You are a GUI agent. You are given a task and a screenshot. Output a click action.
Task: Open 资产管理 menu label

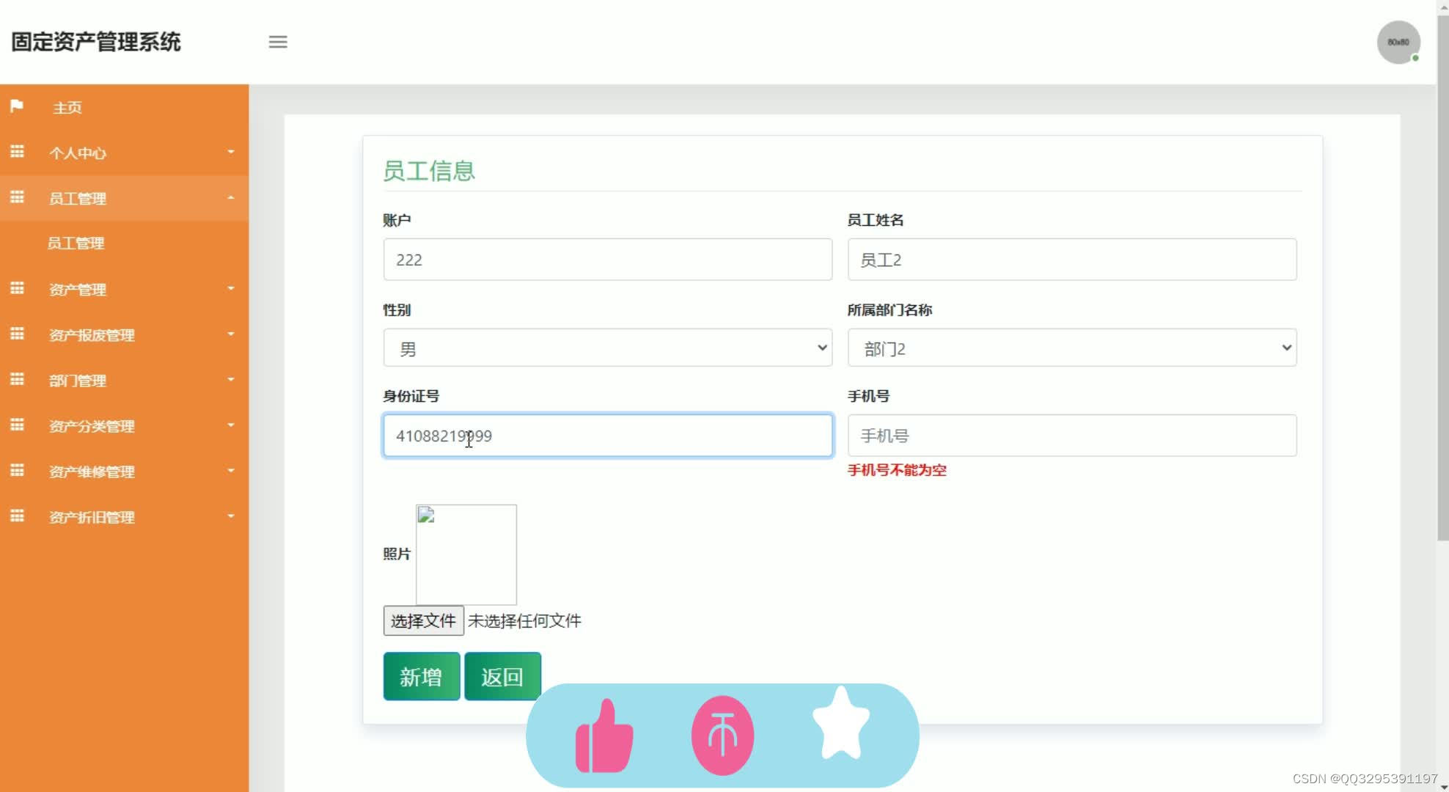point(78,290)
